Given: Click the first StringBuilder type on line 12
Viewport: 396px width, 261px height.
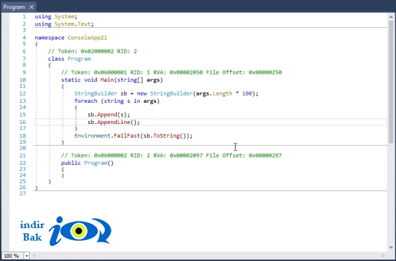Looking at the screenshot, I should [96, 94].
